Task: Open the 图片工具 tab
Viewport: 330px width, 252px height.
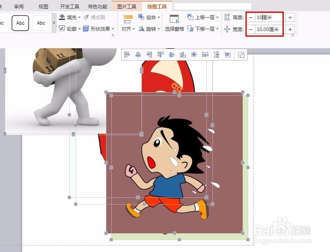Action: [x=127, y=6]
